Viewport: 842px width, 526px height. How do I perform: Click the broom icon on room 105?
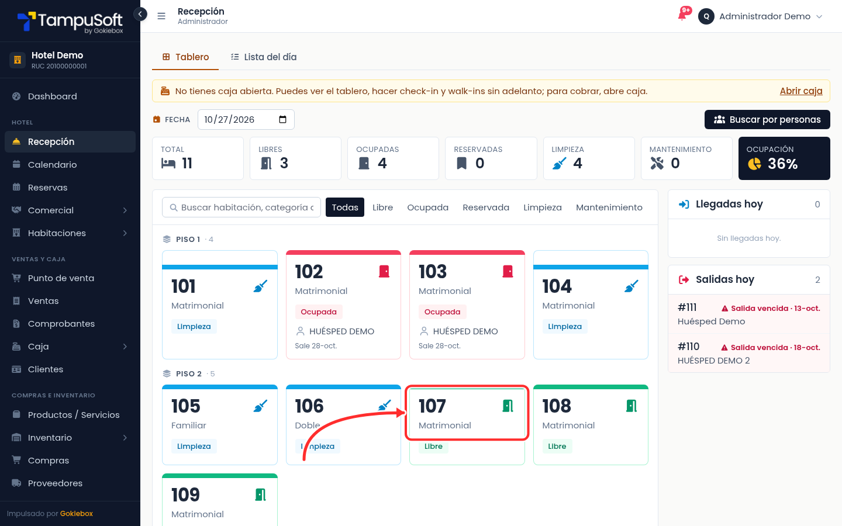pyautogui.click(x=260, y=406)
